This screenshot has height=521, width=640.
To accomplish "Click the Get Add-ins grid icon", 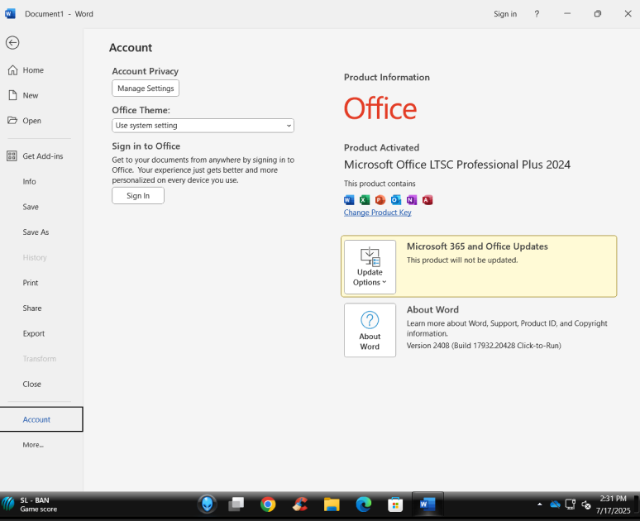I will 12,156.
